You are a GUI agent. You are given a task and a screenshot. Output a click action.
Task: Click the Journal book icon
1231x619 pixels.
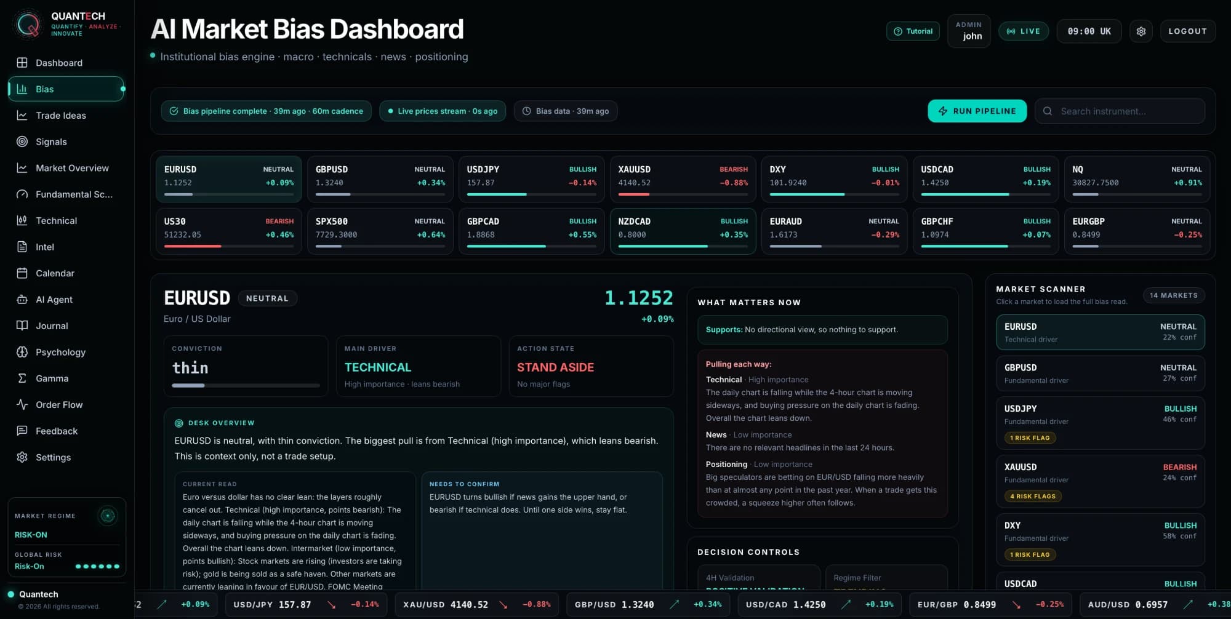(22, 325)
